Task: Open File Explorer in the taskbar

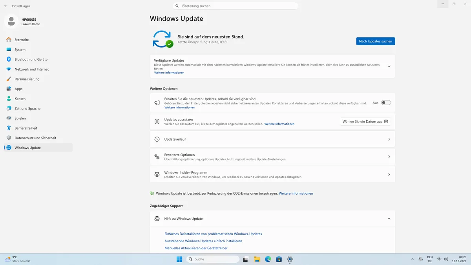Action: (x=257, y=259)
